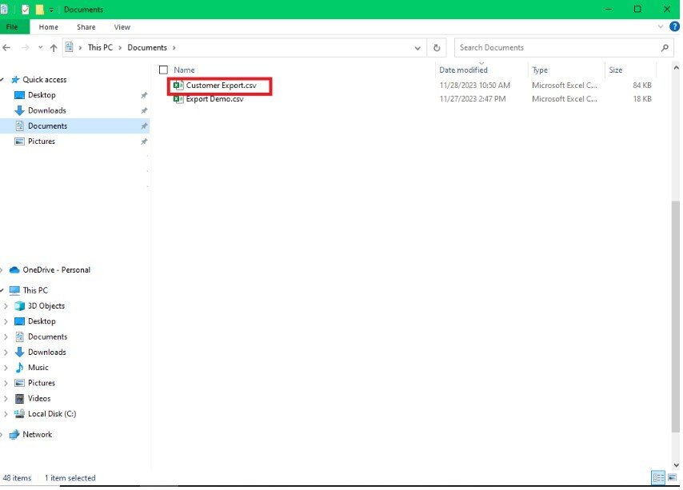
Task: Click This PC in the address breadcrumb
Action: [x=100, y=48]
